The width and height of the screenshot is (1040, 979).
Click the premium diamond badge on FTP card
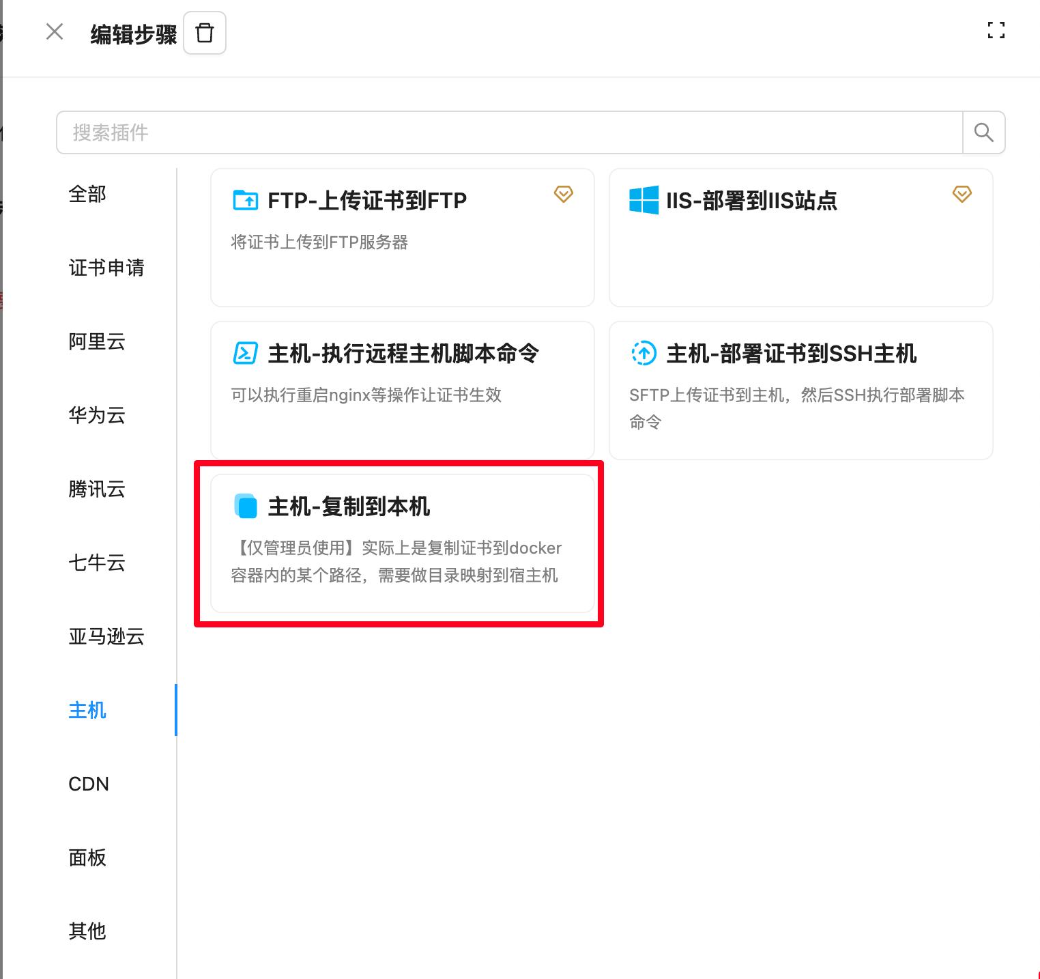click(563, 194)
